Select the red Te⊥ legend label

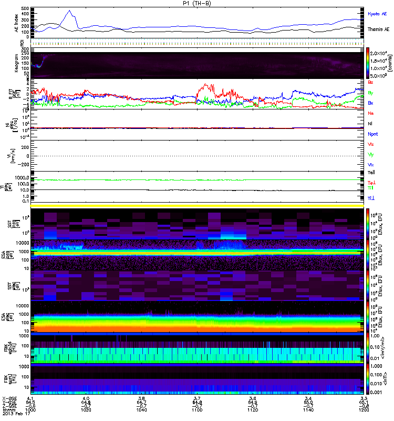[x=371, y=183]
